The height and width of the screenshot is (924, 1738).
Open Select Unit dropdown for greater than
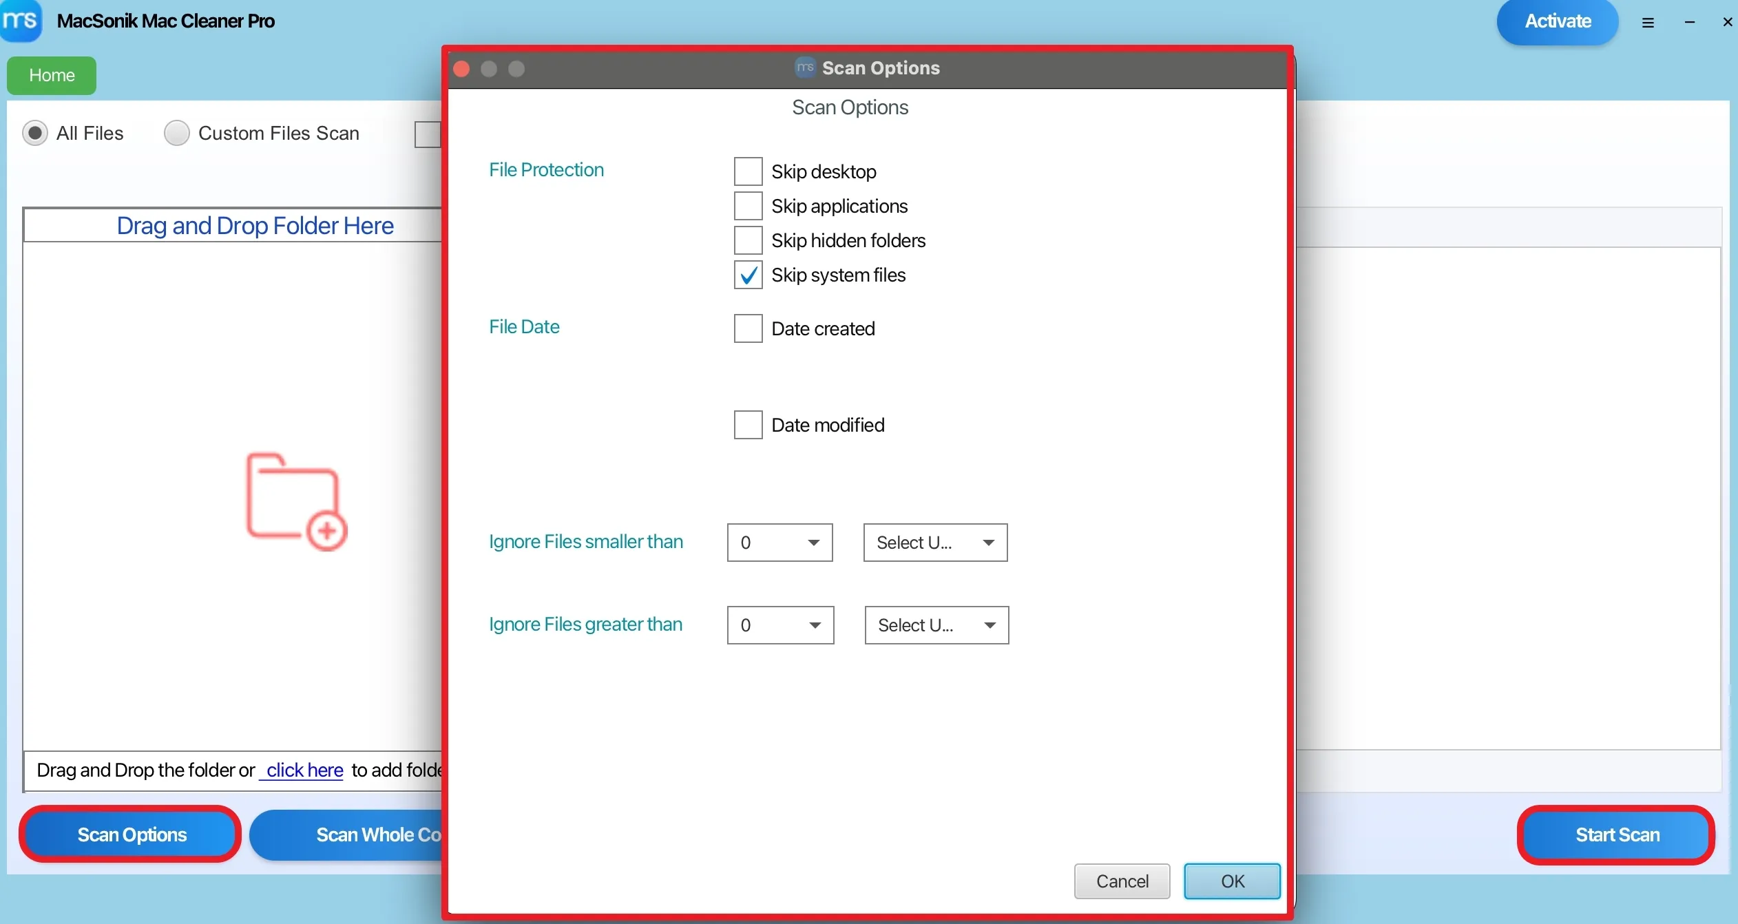click(x=937, y=625)
